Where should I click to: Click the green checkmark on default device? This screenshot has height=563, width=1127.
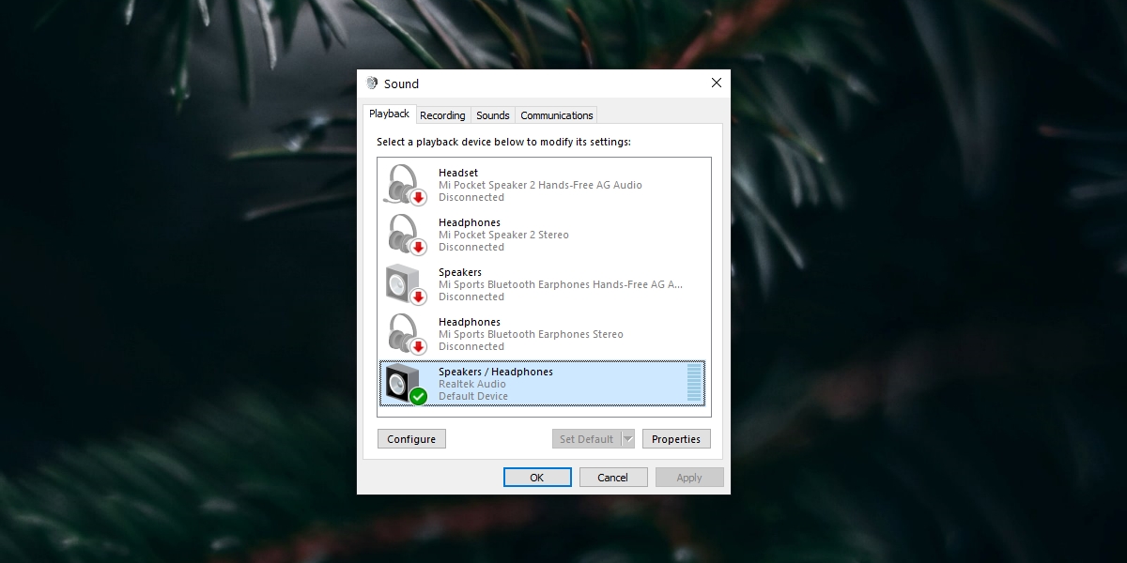tap(416, 395)
